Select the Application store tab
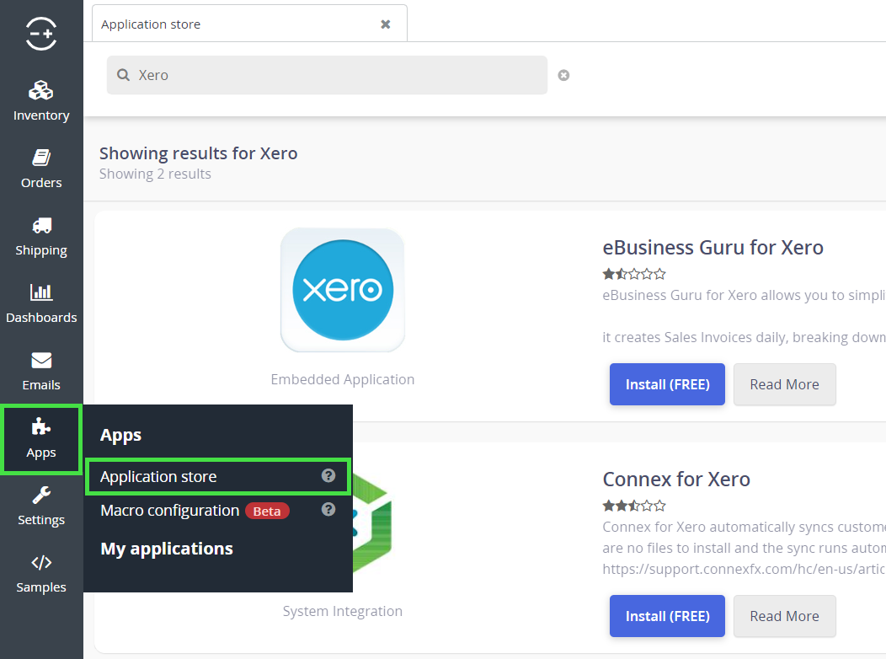The width and height of the screenshot is (886, 659). (x=249, y=24)
